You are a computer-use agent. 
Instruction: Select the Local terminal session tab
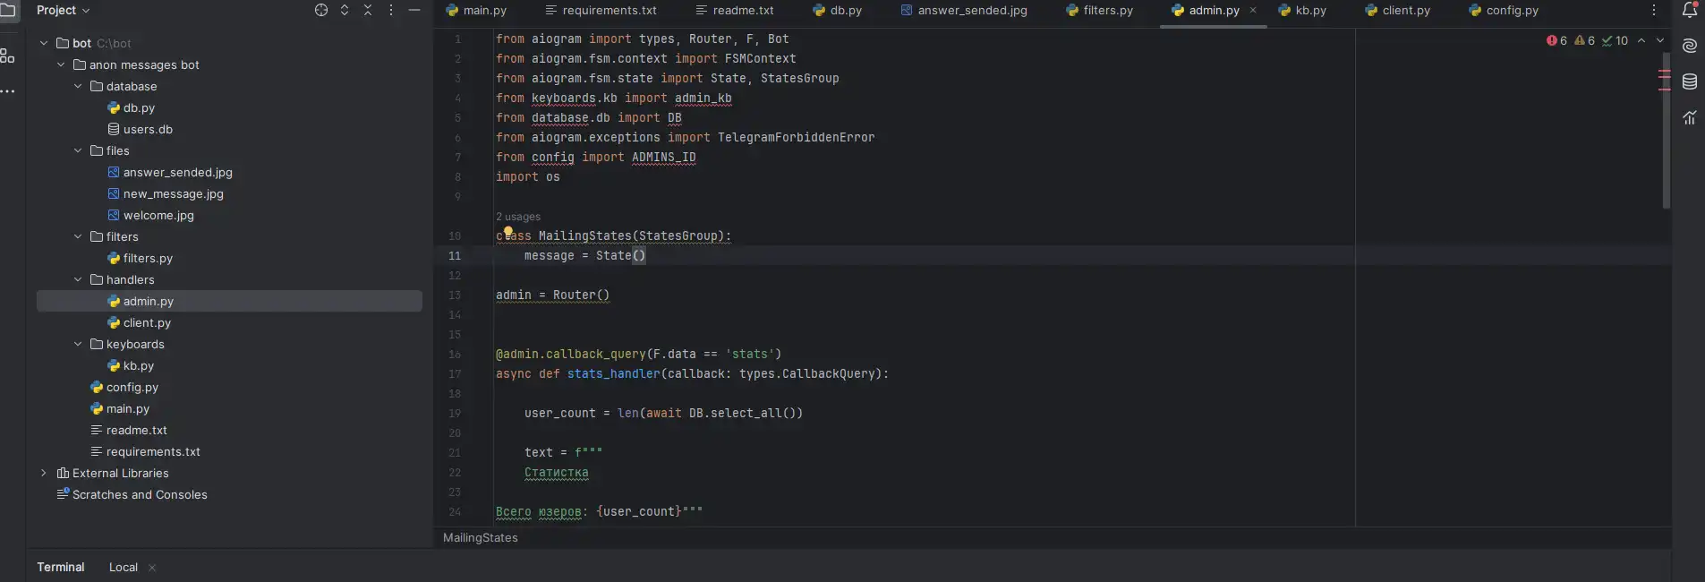124,568
